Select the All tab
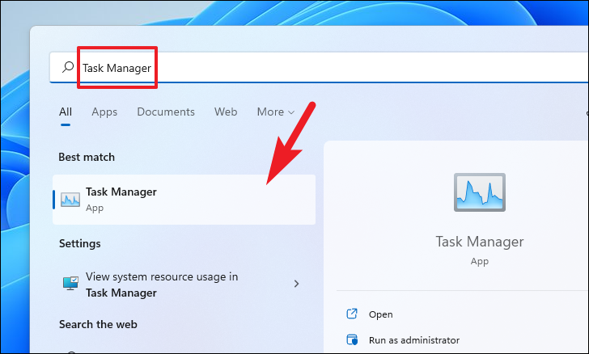The width and height of the screenshot is (589, 354). (x=66, y=112)
